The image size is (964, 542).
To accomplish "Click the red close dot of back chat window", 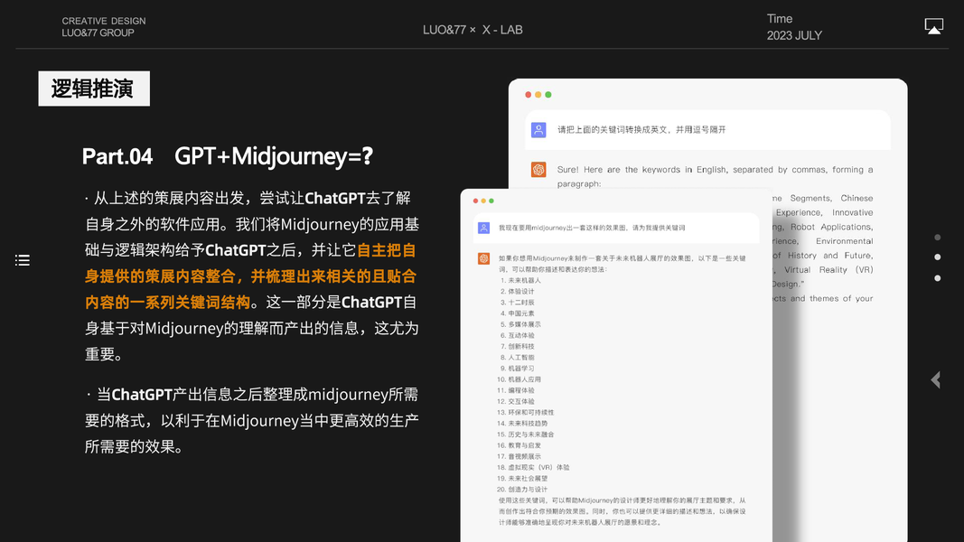I will [529, 95].
